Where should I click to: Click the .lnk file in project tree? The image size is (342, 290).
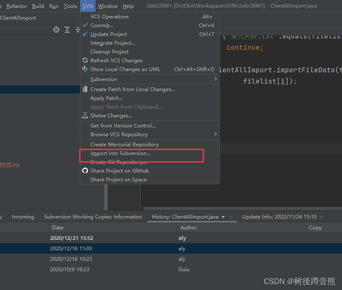tap(10, 165)
